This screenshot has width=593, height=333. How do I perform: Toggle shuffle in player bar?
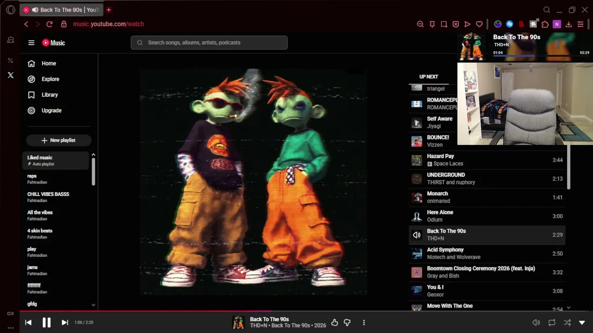tap(567, 322)
